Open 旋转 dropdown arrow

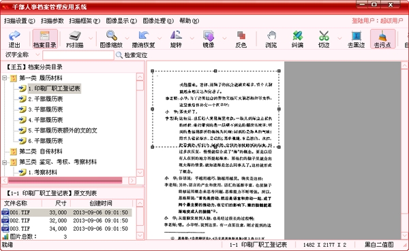point(192,39)
